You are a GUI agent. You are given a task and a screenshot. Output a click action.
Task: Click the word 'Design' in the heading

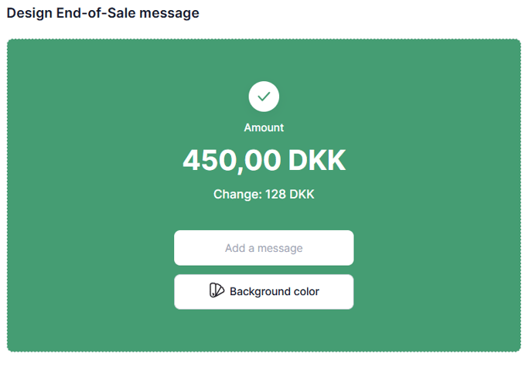(x=29, y=13)
